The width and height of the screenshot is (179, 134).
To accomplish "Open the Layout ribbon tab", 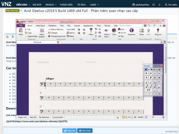I will pos(77,25).
